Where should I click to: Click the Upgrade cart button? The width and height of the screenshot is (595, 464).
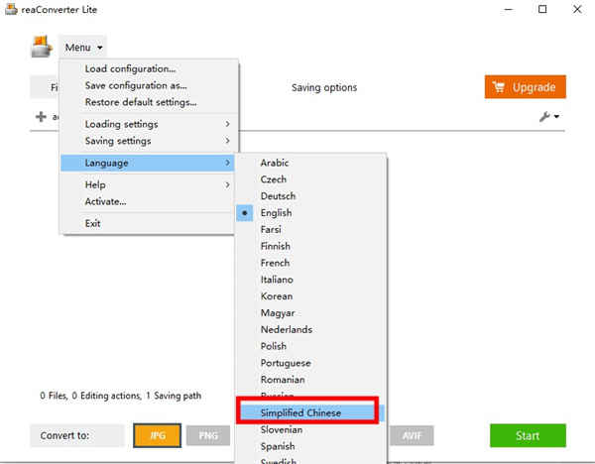pyautogui.click(x=526, y=87)
